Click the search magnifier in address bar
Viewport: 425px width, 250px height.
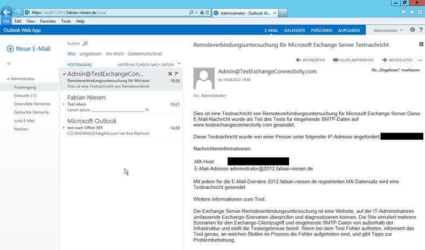(x=191, y=12)
